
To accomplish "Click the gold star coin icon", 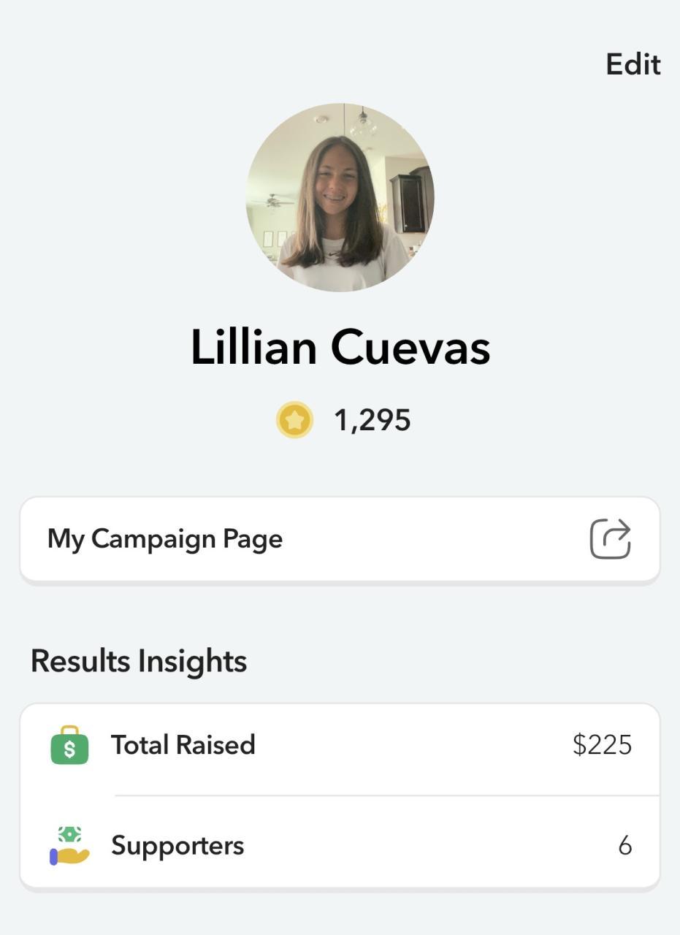I will (294, 421).
